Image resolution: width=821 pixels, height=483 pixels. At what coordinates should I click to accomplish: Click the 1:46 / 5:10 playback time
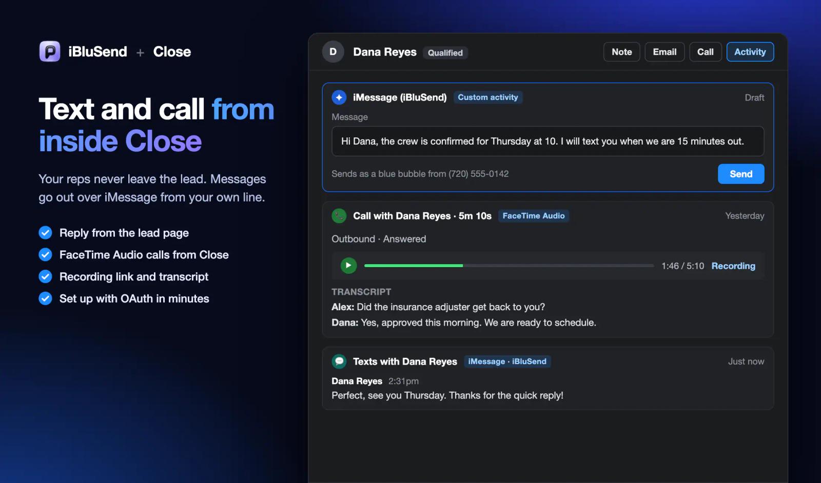tap(682, 266)
